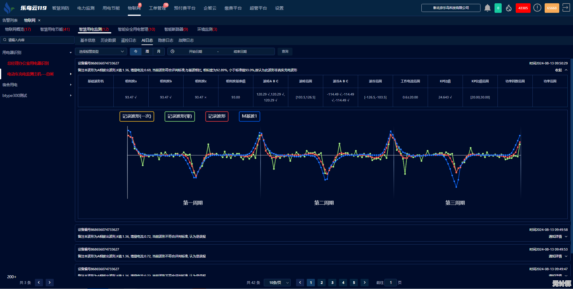Screen dimensions: 573x289
Task: Click the exclamation warning circle icon
Action: pyautogui.click(x=537, y=8)
